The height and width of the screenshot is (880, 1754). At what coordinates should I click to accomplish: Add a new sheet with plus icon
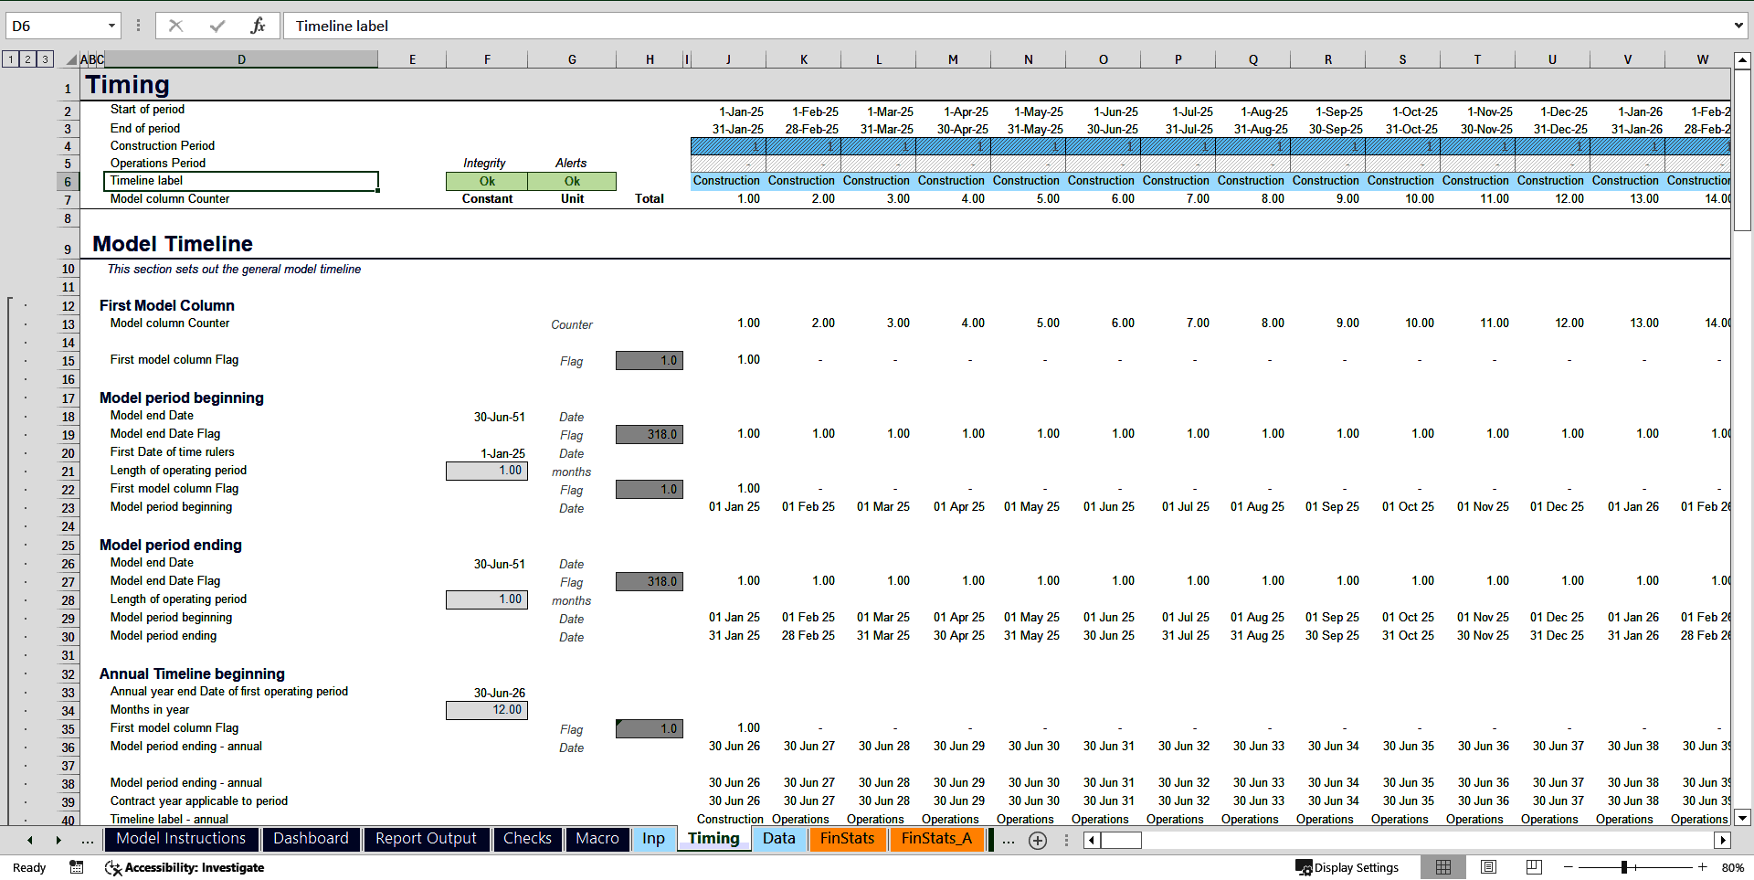[1038, 841]
